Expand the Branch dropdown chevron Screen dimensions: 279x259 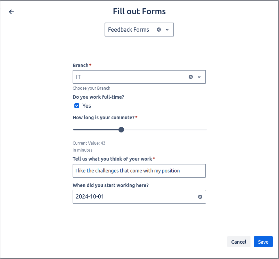199,77
